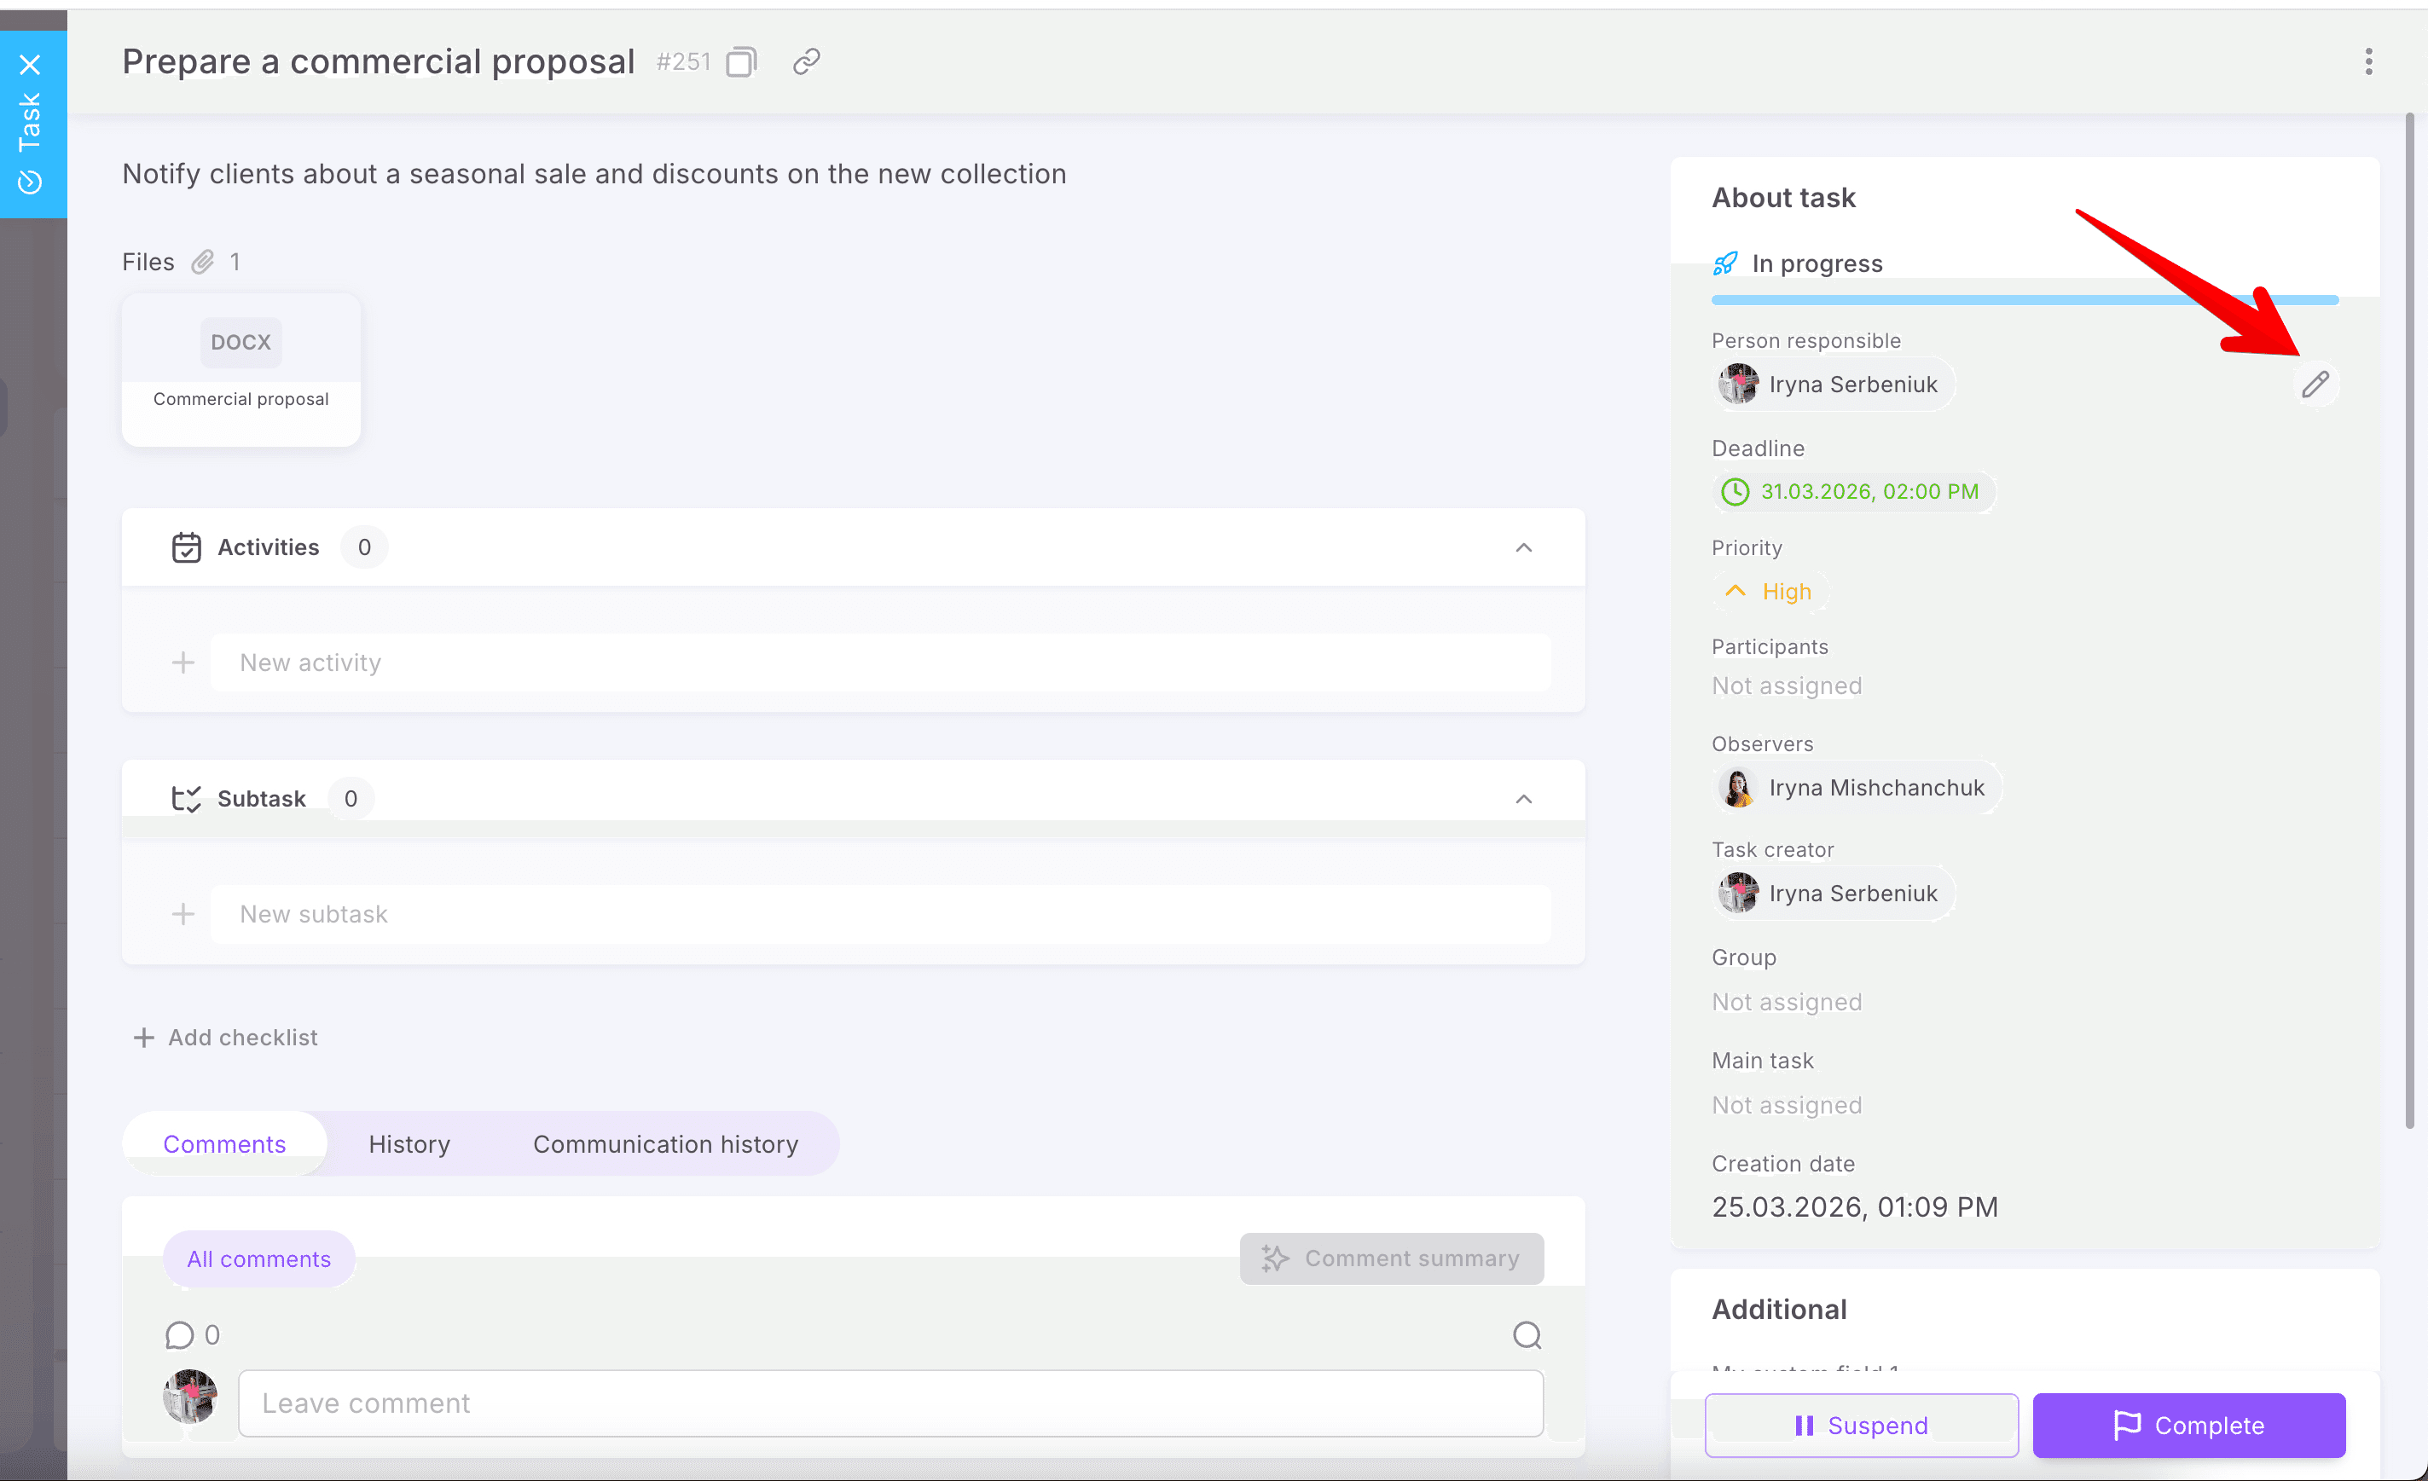This screenshot has width=2428, height=1481.
Task: Click plus icon next to New activity
Action: click(x=183, y=662)
